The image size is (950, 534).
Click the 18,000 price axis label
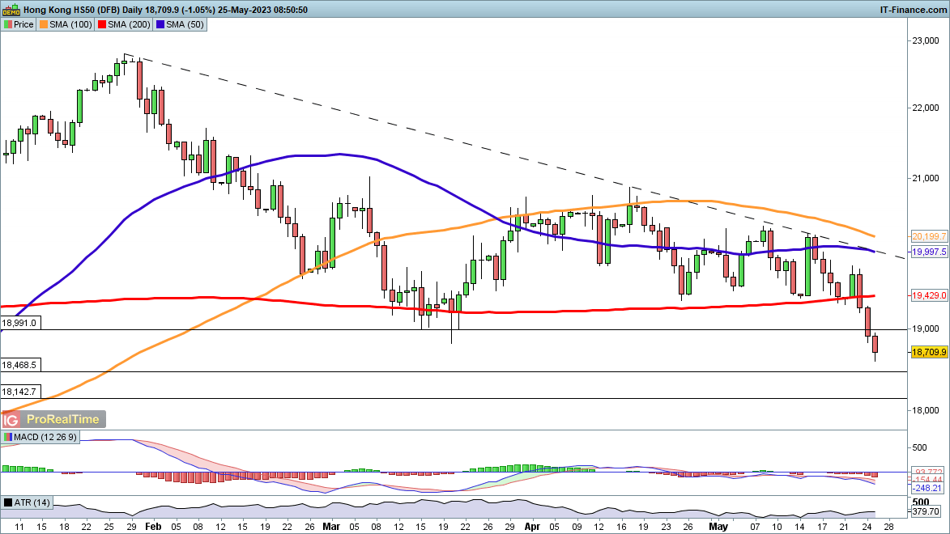click(925, 410)
